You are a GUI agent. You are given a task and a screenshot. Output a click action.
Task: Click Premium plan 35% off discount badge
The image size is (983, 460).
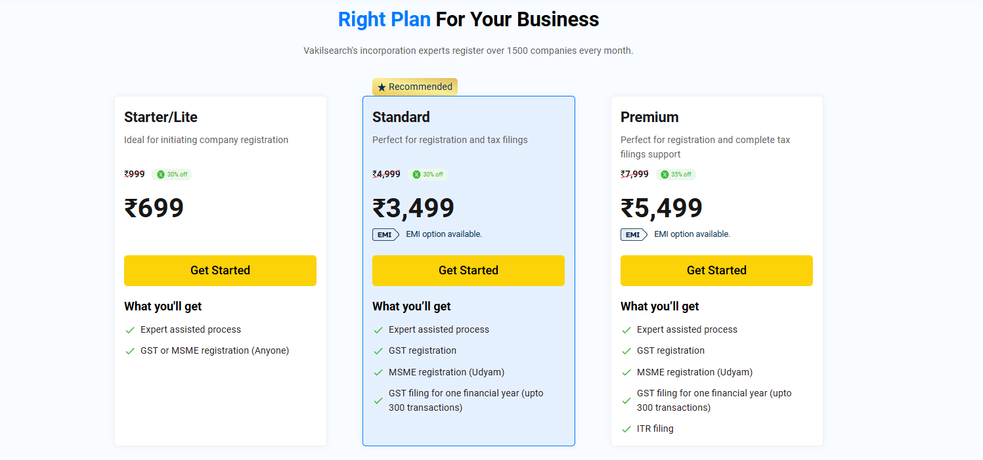(x=676, y=175)
